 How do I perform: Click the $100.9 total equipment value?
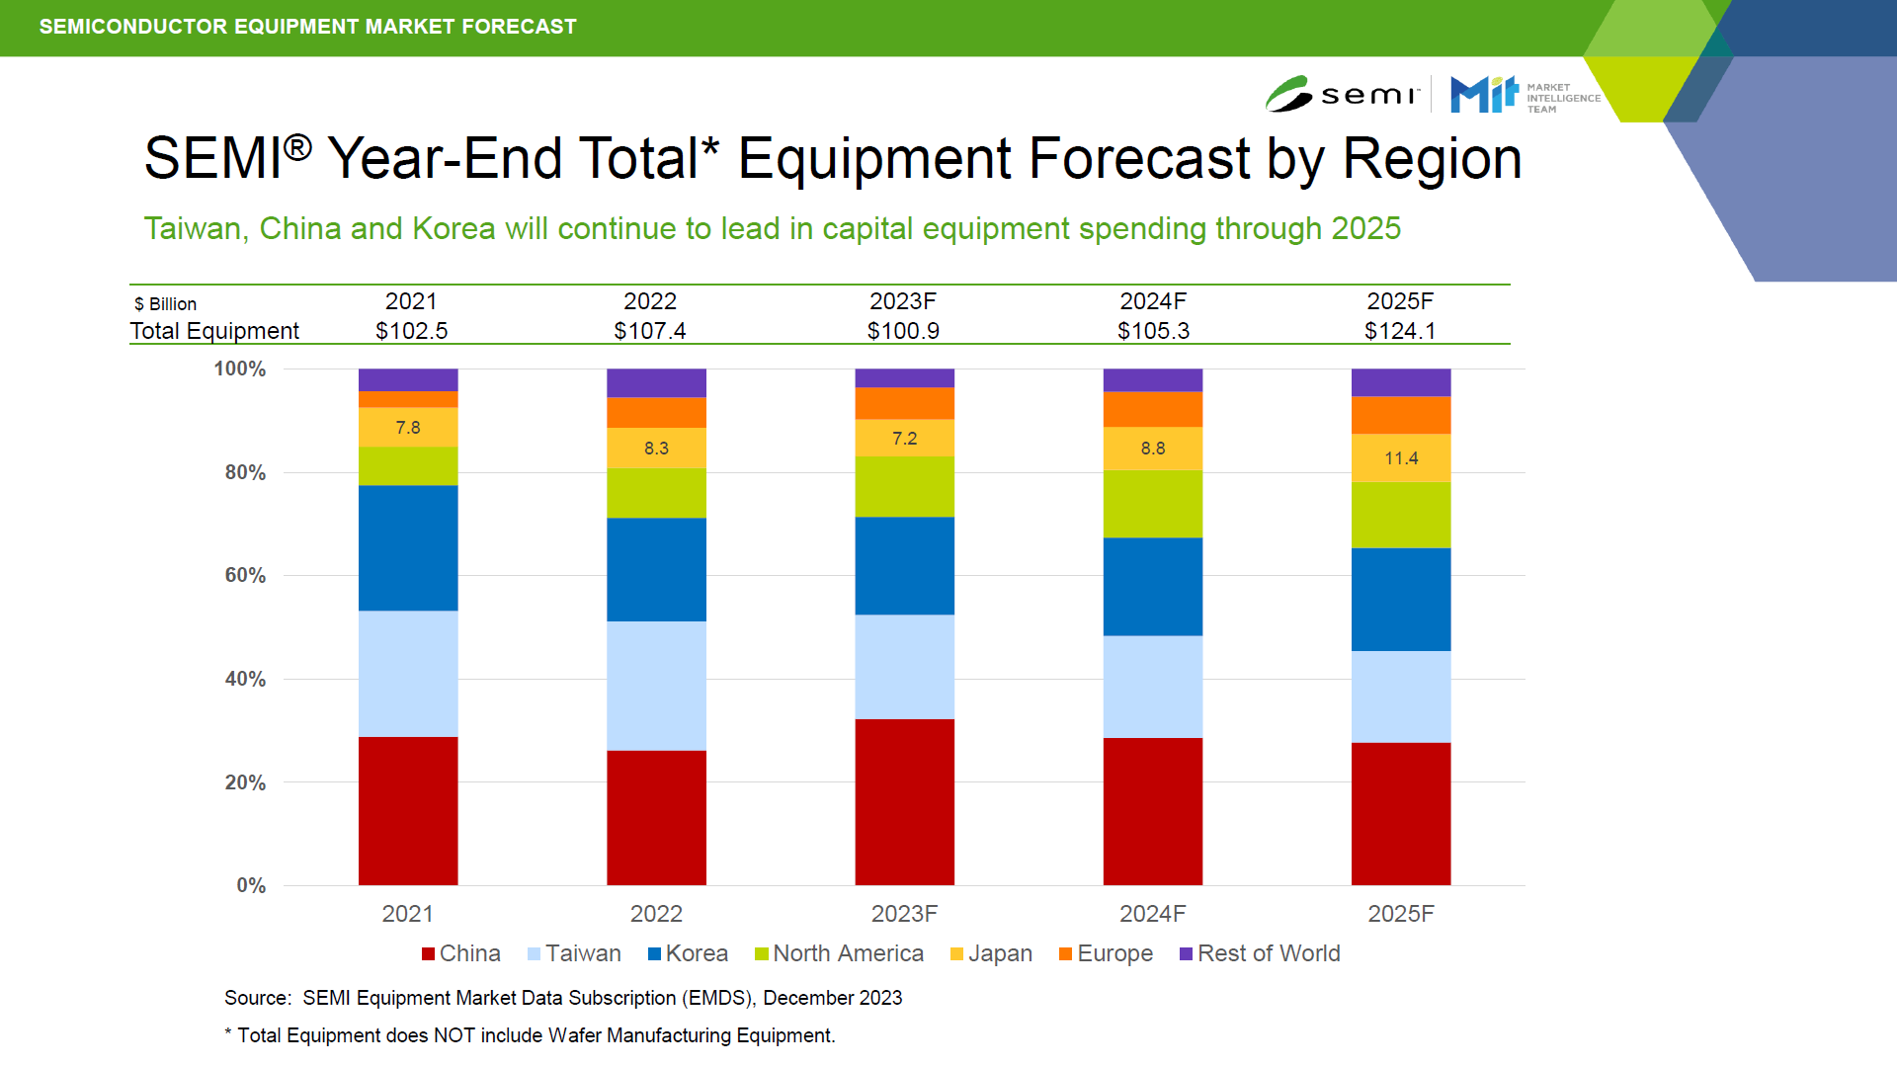tap(904, 331)
